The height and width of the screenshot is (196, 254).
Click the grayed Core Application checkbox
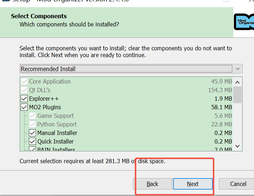[x=24, y=81]
